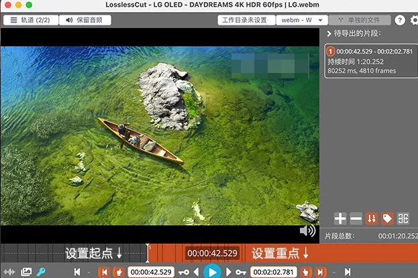The width and height of the screenshot is (418, 278).
Task: Open the webm output format dropdown
Action: pyautogui.click(x=302, y=20)
